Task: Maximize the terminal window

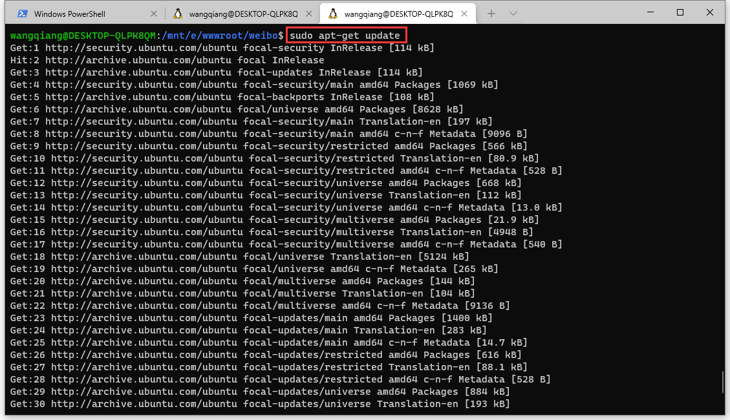Action: (x=680, y=12)
